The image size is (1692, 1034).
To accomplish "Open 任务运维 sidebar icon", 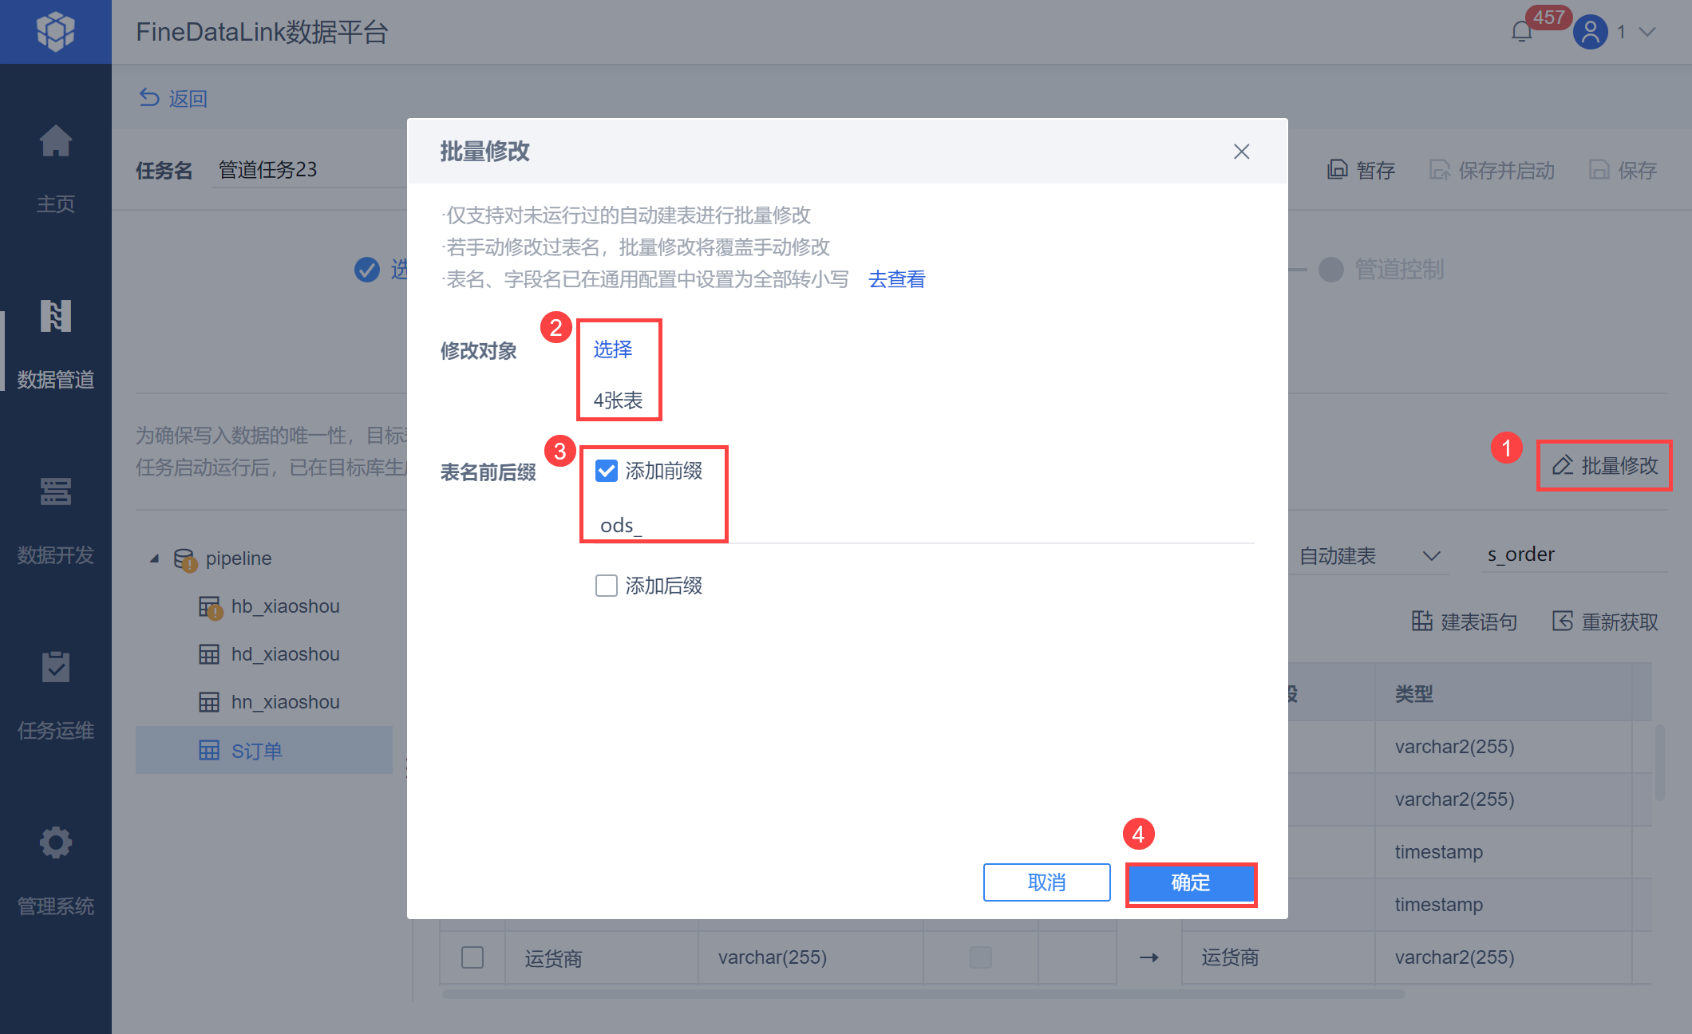I will [55, 668].
